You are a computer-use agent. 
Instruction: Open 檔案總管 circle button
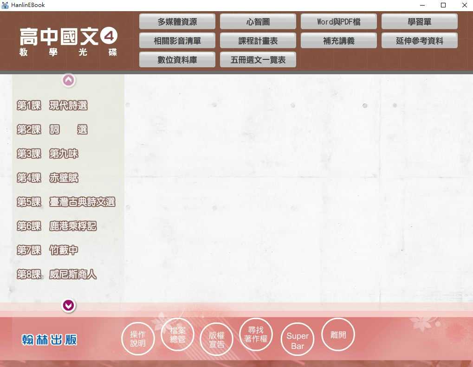[x=177, y=335]
